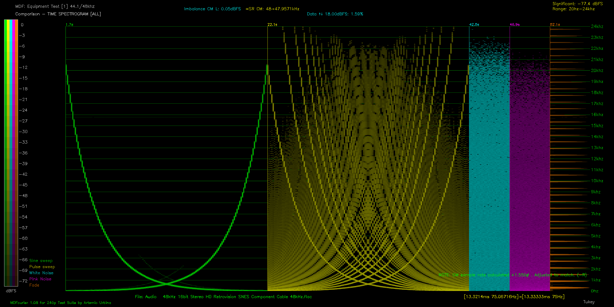The width and height of the screenshot is (614, 307).
Task: Click the 52.1s fade section marker
Action: [555, 25]
